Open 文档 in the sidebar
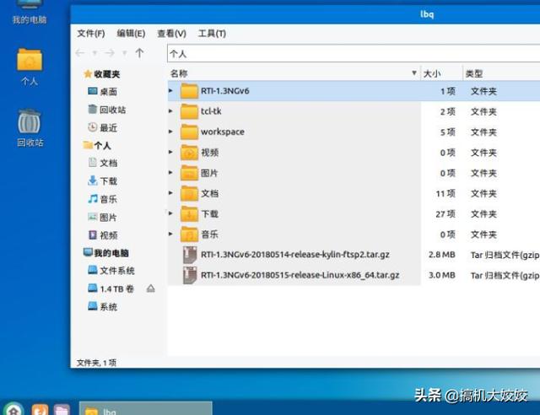This screenshot has width=540, height=415. 103,163
